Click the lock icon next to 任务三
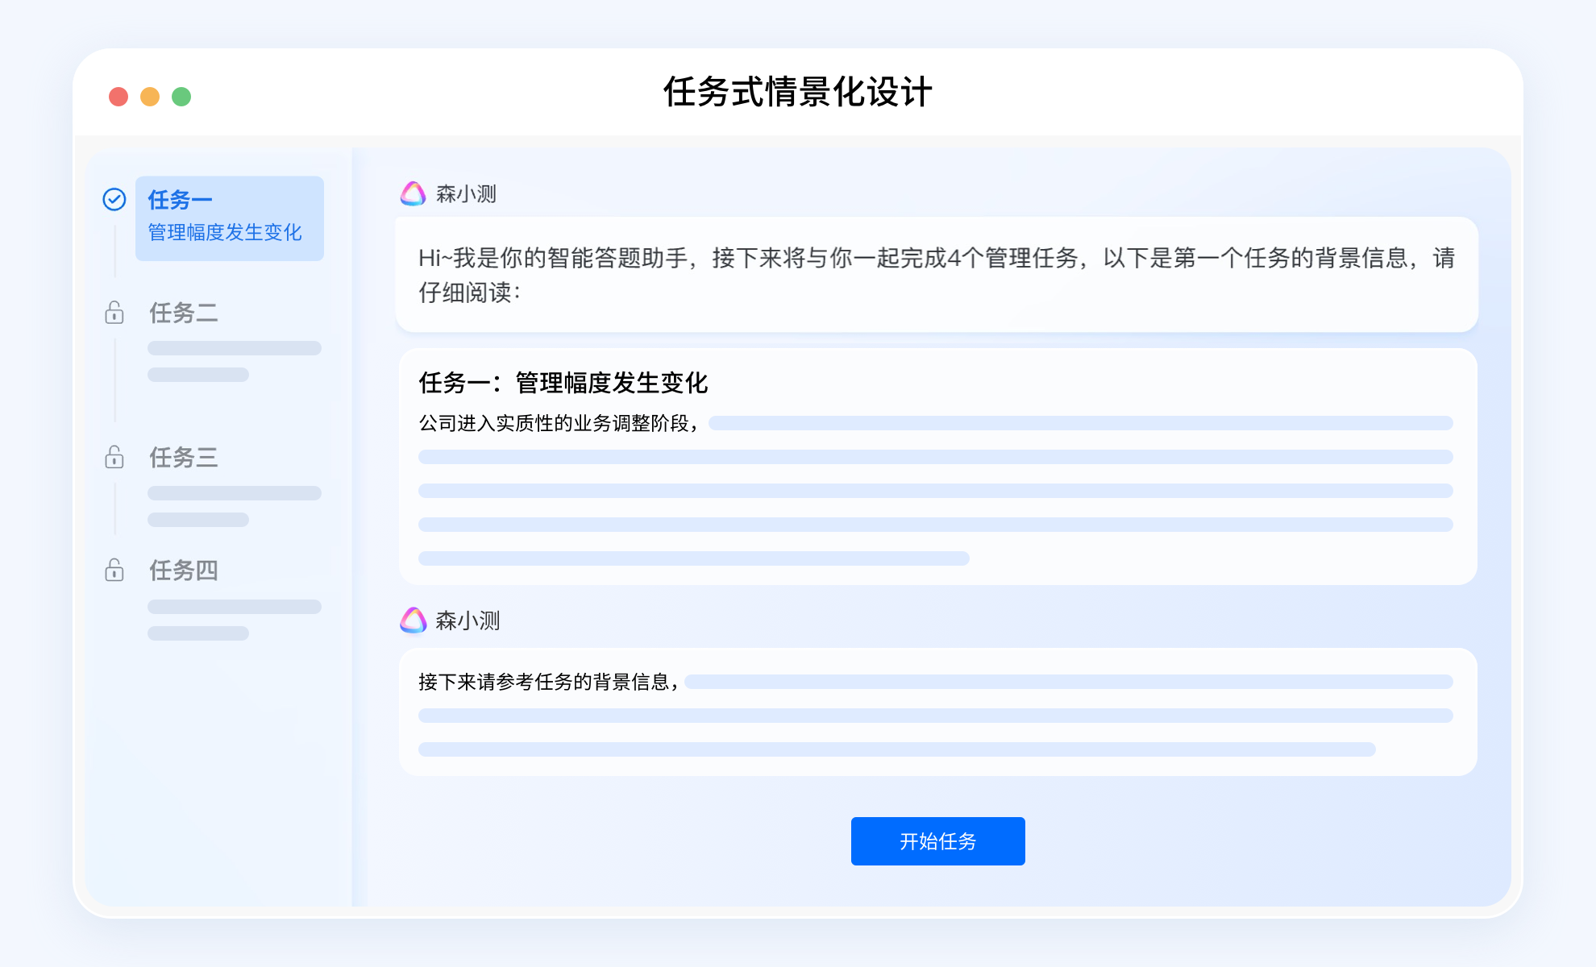 [114, 457]
